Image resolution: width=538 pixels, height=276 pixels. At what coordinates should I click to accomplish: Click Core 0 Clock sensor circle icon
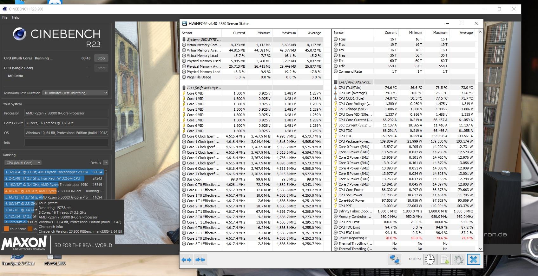click(x=184, y=136)
